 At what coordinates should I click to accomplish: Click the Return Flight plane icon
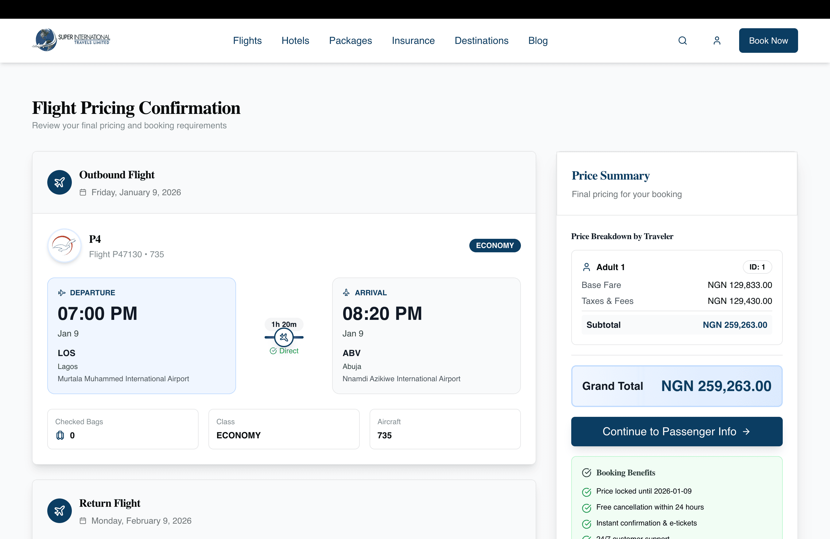coord(60,510)
